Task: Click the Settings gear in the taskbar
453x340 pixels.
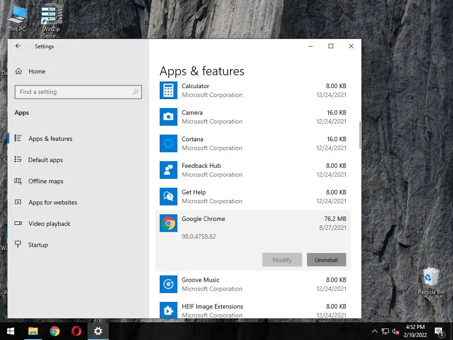Action: point(98,331)
